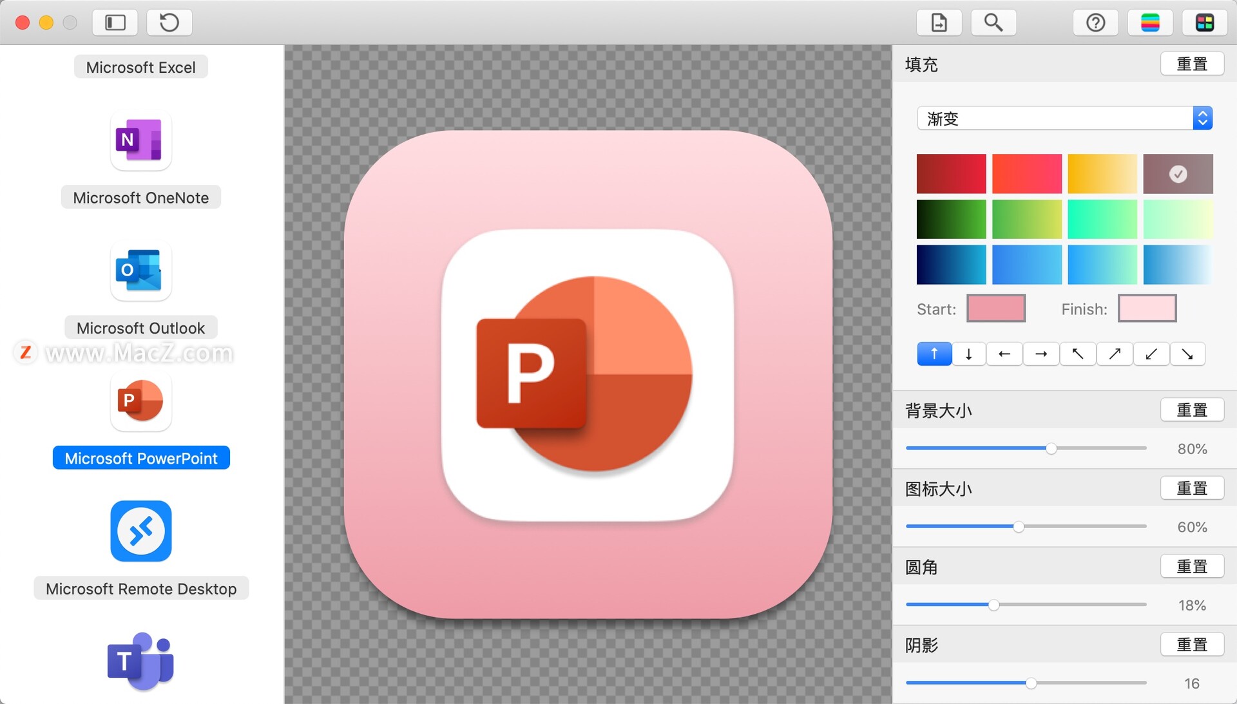Click the refresh/reload toolbar icon
1237x704 pixels.
pos(169,23)
